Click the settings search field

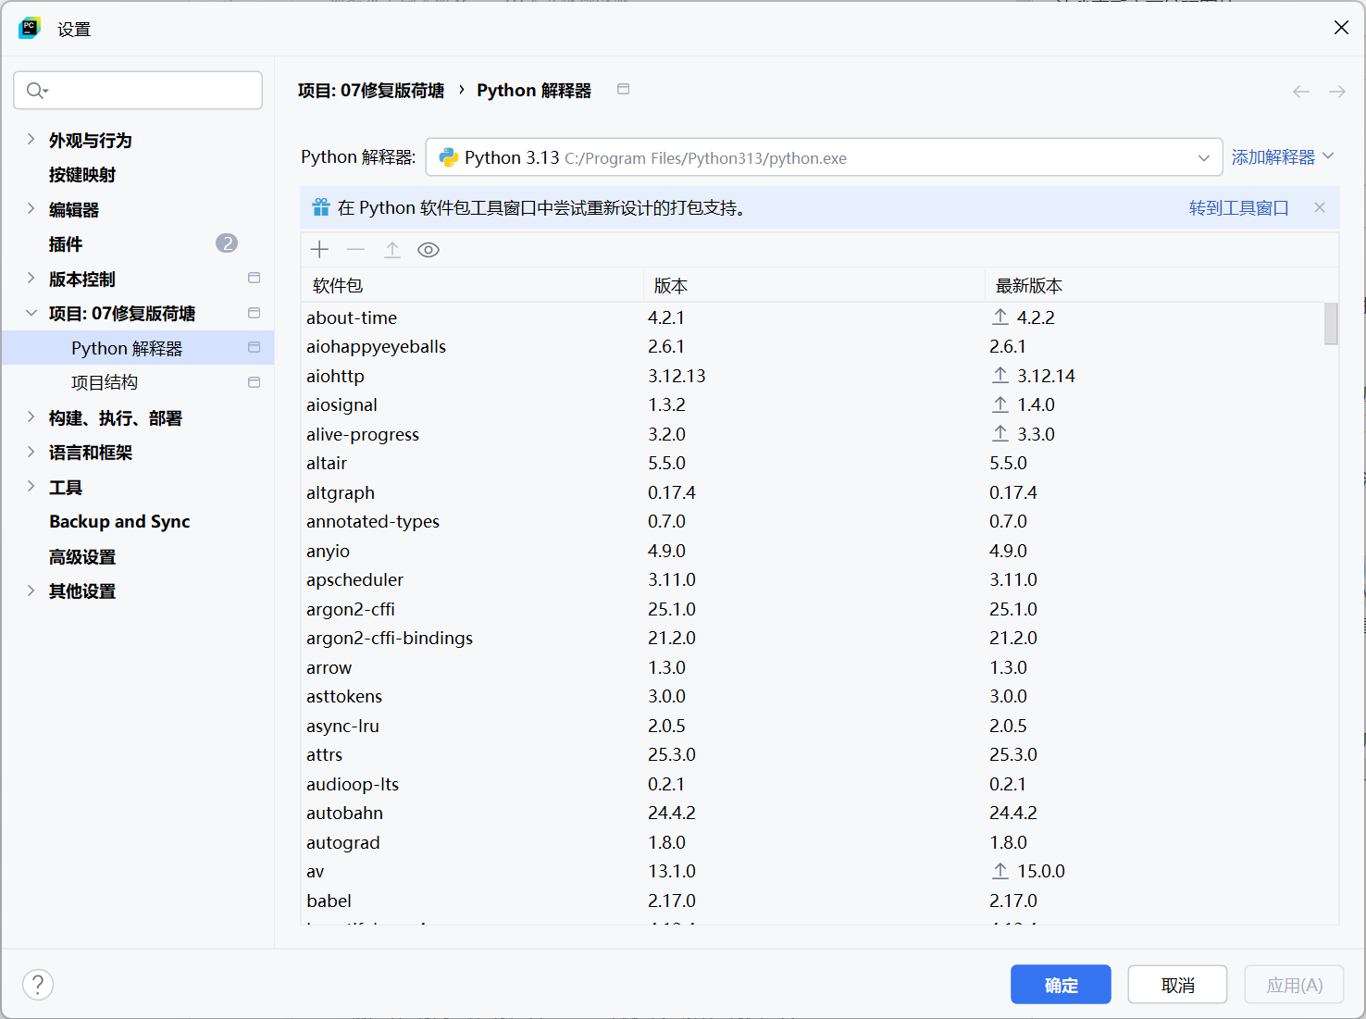[138, 90]
